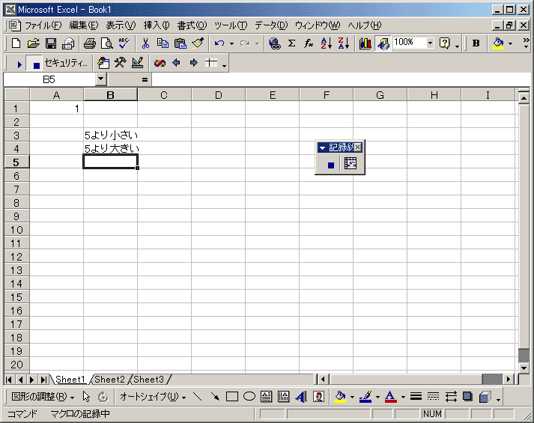Stop recording in the floating recording toolbar
Viewport: 534px width, 423px height.
coord(331,165)
